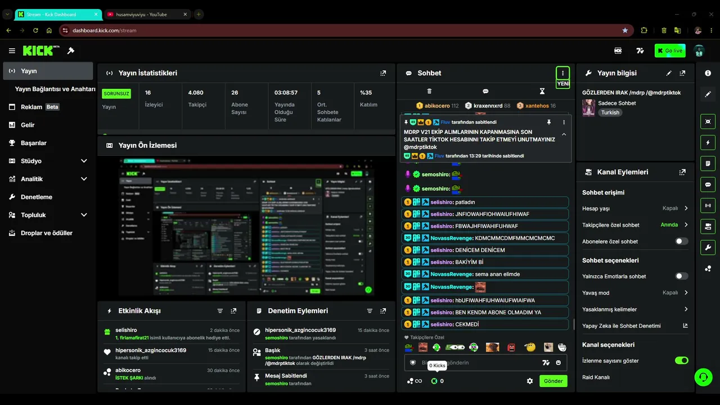Open the green headset support button
The width and height of the screenshot is (720, 405).
[703, 377]
